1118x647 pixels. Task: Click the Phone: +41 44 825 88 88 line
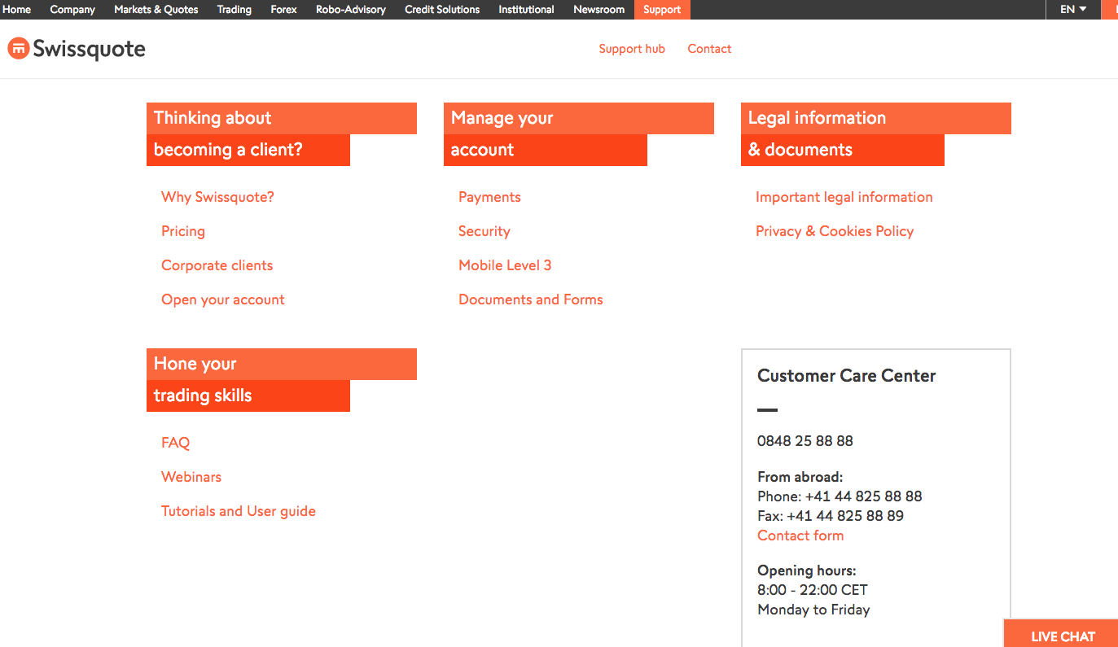(840, 496)
